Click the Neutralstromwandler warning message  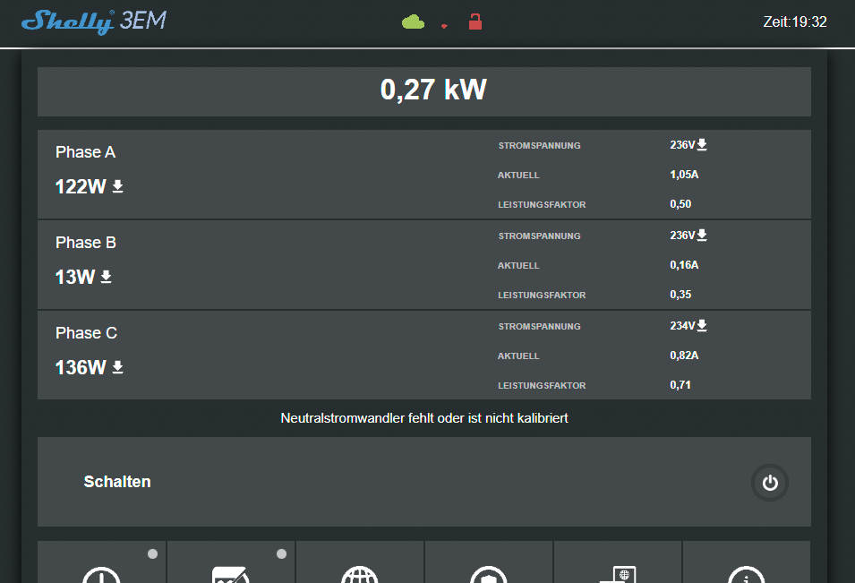[424, 418]
